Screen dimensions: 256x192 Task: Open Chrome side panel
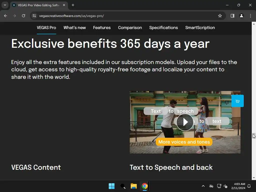click(232, 16)
